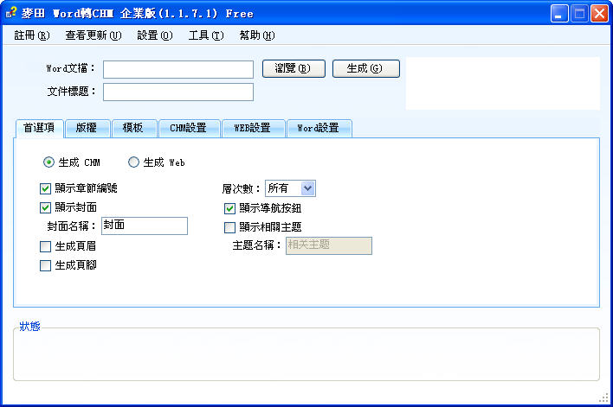This screenshot has width=613, height=407.
Task: Click the 生成(G) generate button
Action: [x=366, y=68]
